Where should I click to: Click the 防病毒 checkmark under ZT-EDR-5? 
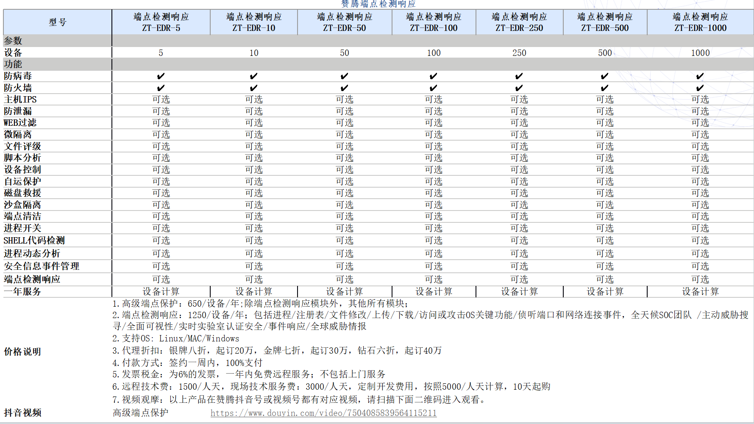point(161,76)
